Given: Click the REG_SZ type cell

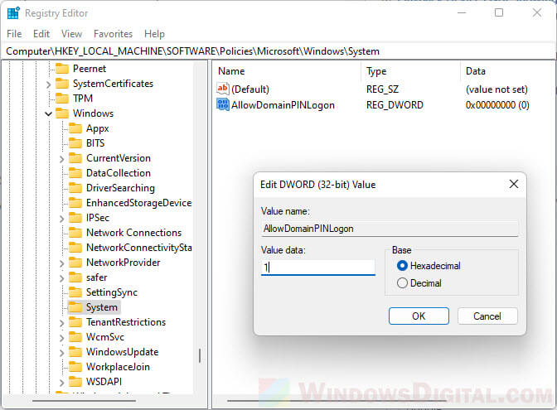Looking at the screenshot, I should (x=382, y=89).
